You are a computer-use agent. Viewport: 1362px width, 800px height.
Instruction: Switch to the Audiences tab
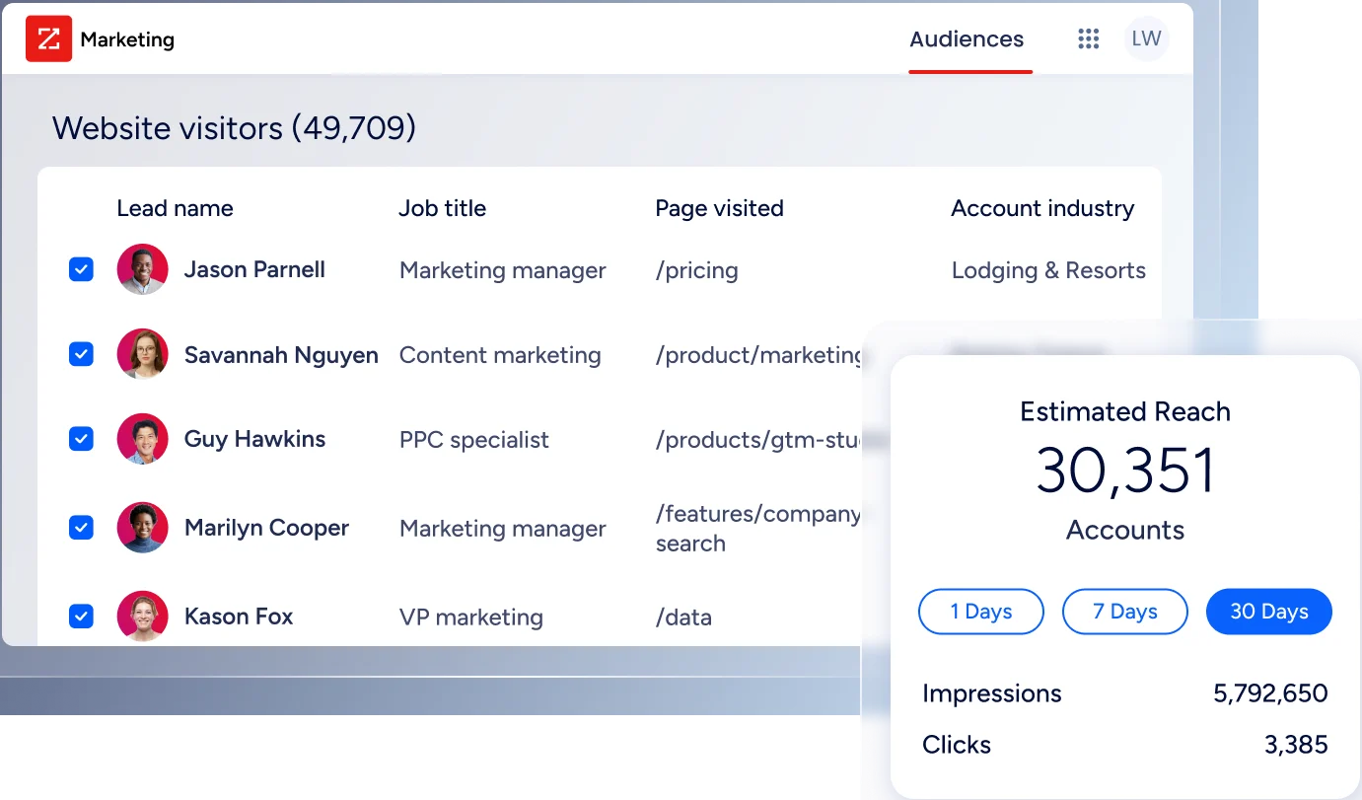click(967, 39)
